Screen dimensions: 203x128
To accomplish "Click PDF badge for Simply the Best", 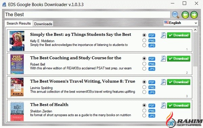I will click(x=152, y=35).
